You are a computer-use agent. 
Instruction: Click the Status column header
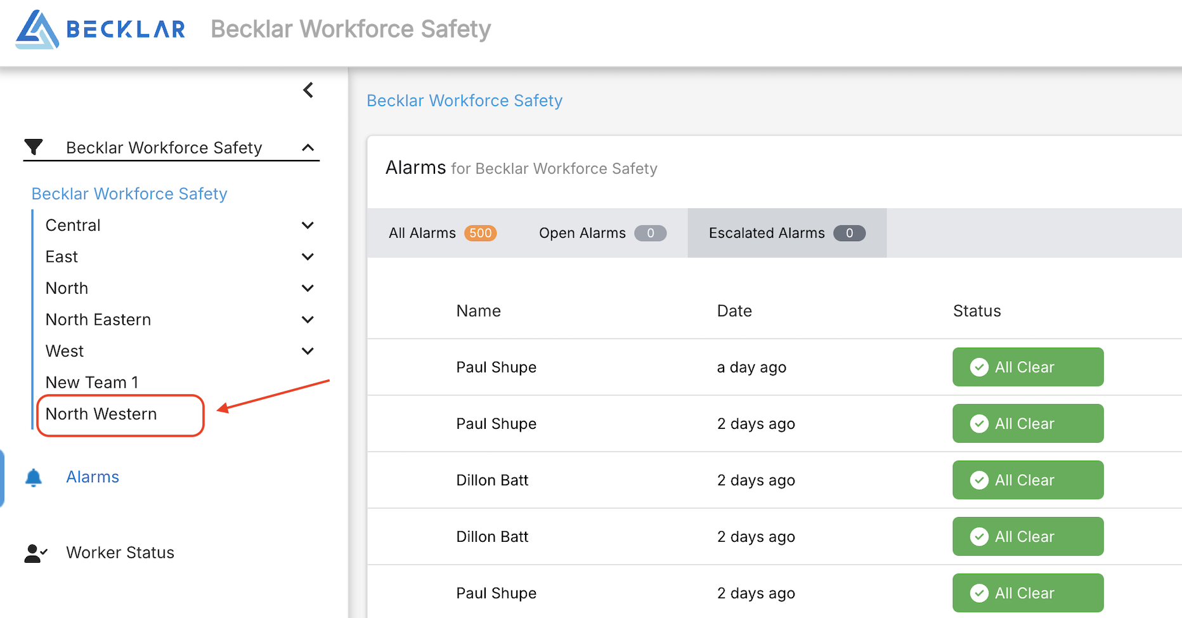(977, 311)
